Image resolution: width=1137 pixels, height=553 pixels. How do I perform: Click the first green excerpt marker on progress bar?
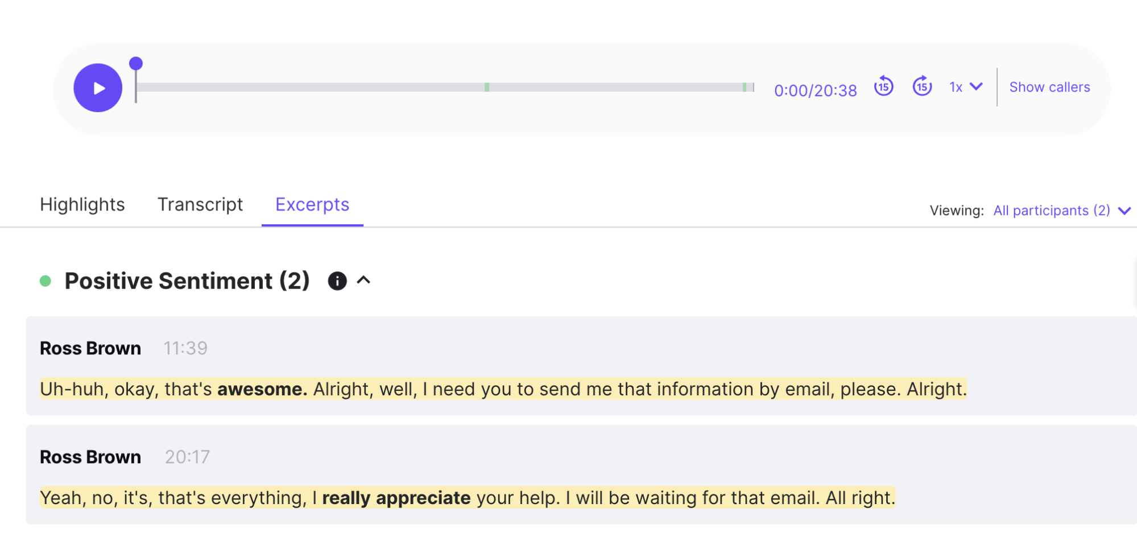click(x=487, y=87)
